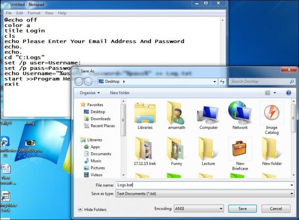
Task: Open the File name dropdown arrow
Action: click(x=292, y=185)
